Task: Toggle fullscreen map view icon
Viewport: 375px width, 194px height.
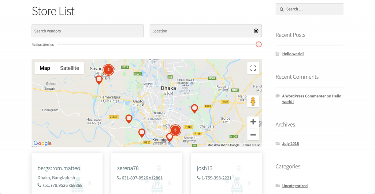Action: (253, 68)
